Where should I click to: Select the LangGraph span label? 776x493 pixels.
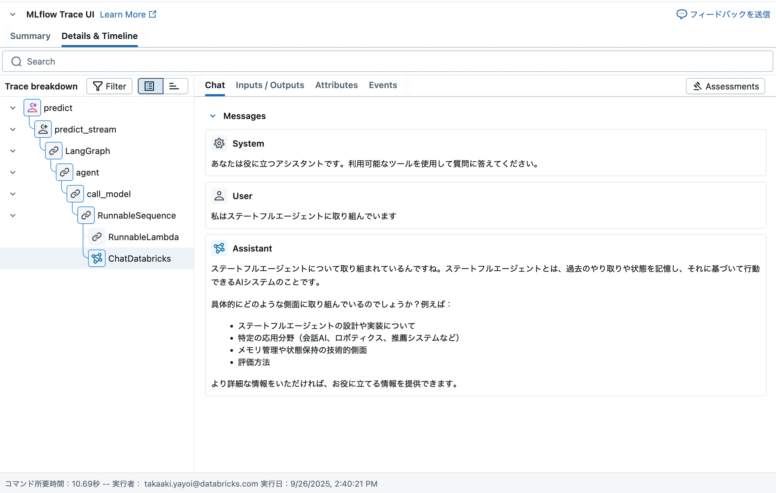click(87, 151)
